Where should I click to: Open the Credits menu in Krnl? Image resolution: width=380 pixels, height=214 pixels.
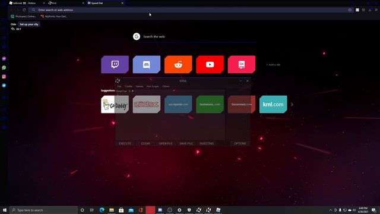(x=128, y=86)
